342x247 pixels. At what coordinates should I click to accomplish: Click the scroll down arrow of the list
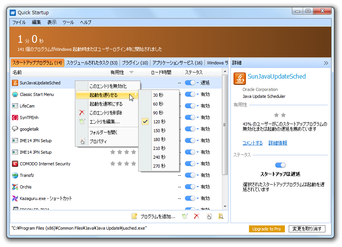point(225,206)
